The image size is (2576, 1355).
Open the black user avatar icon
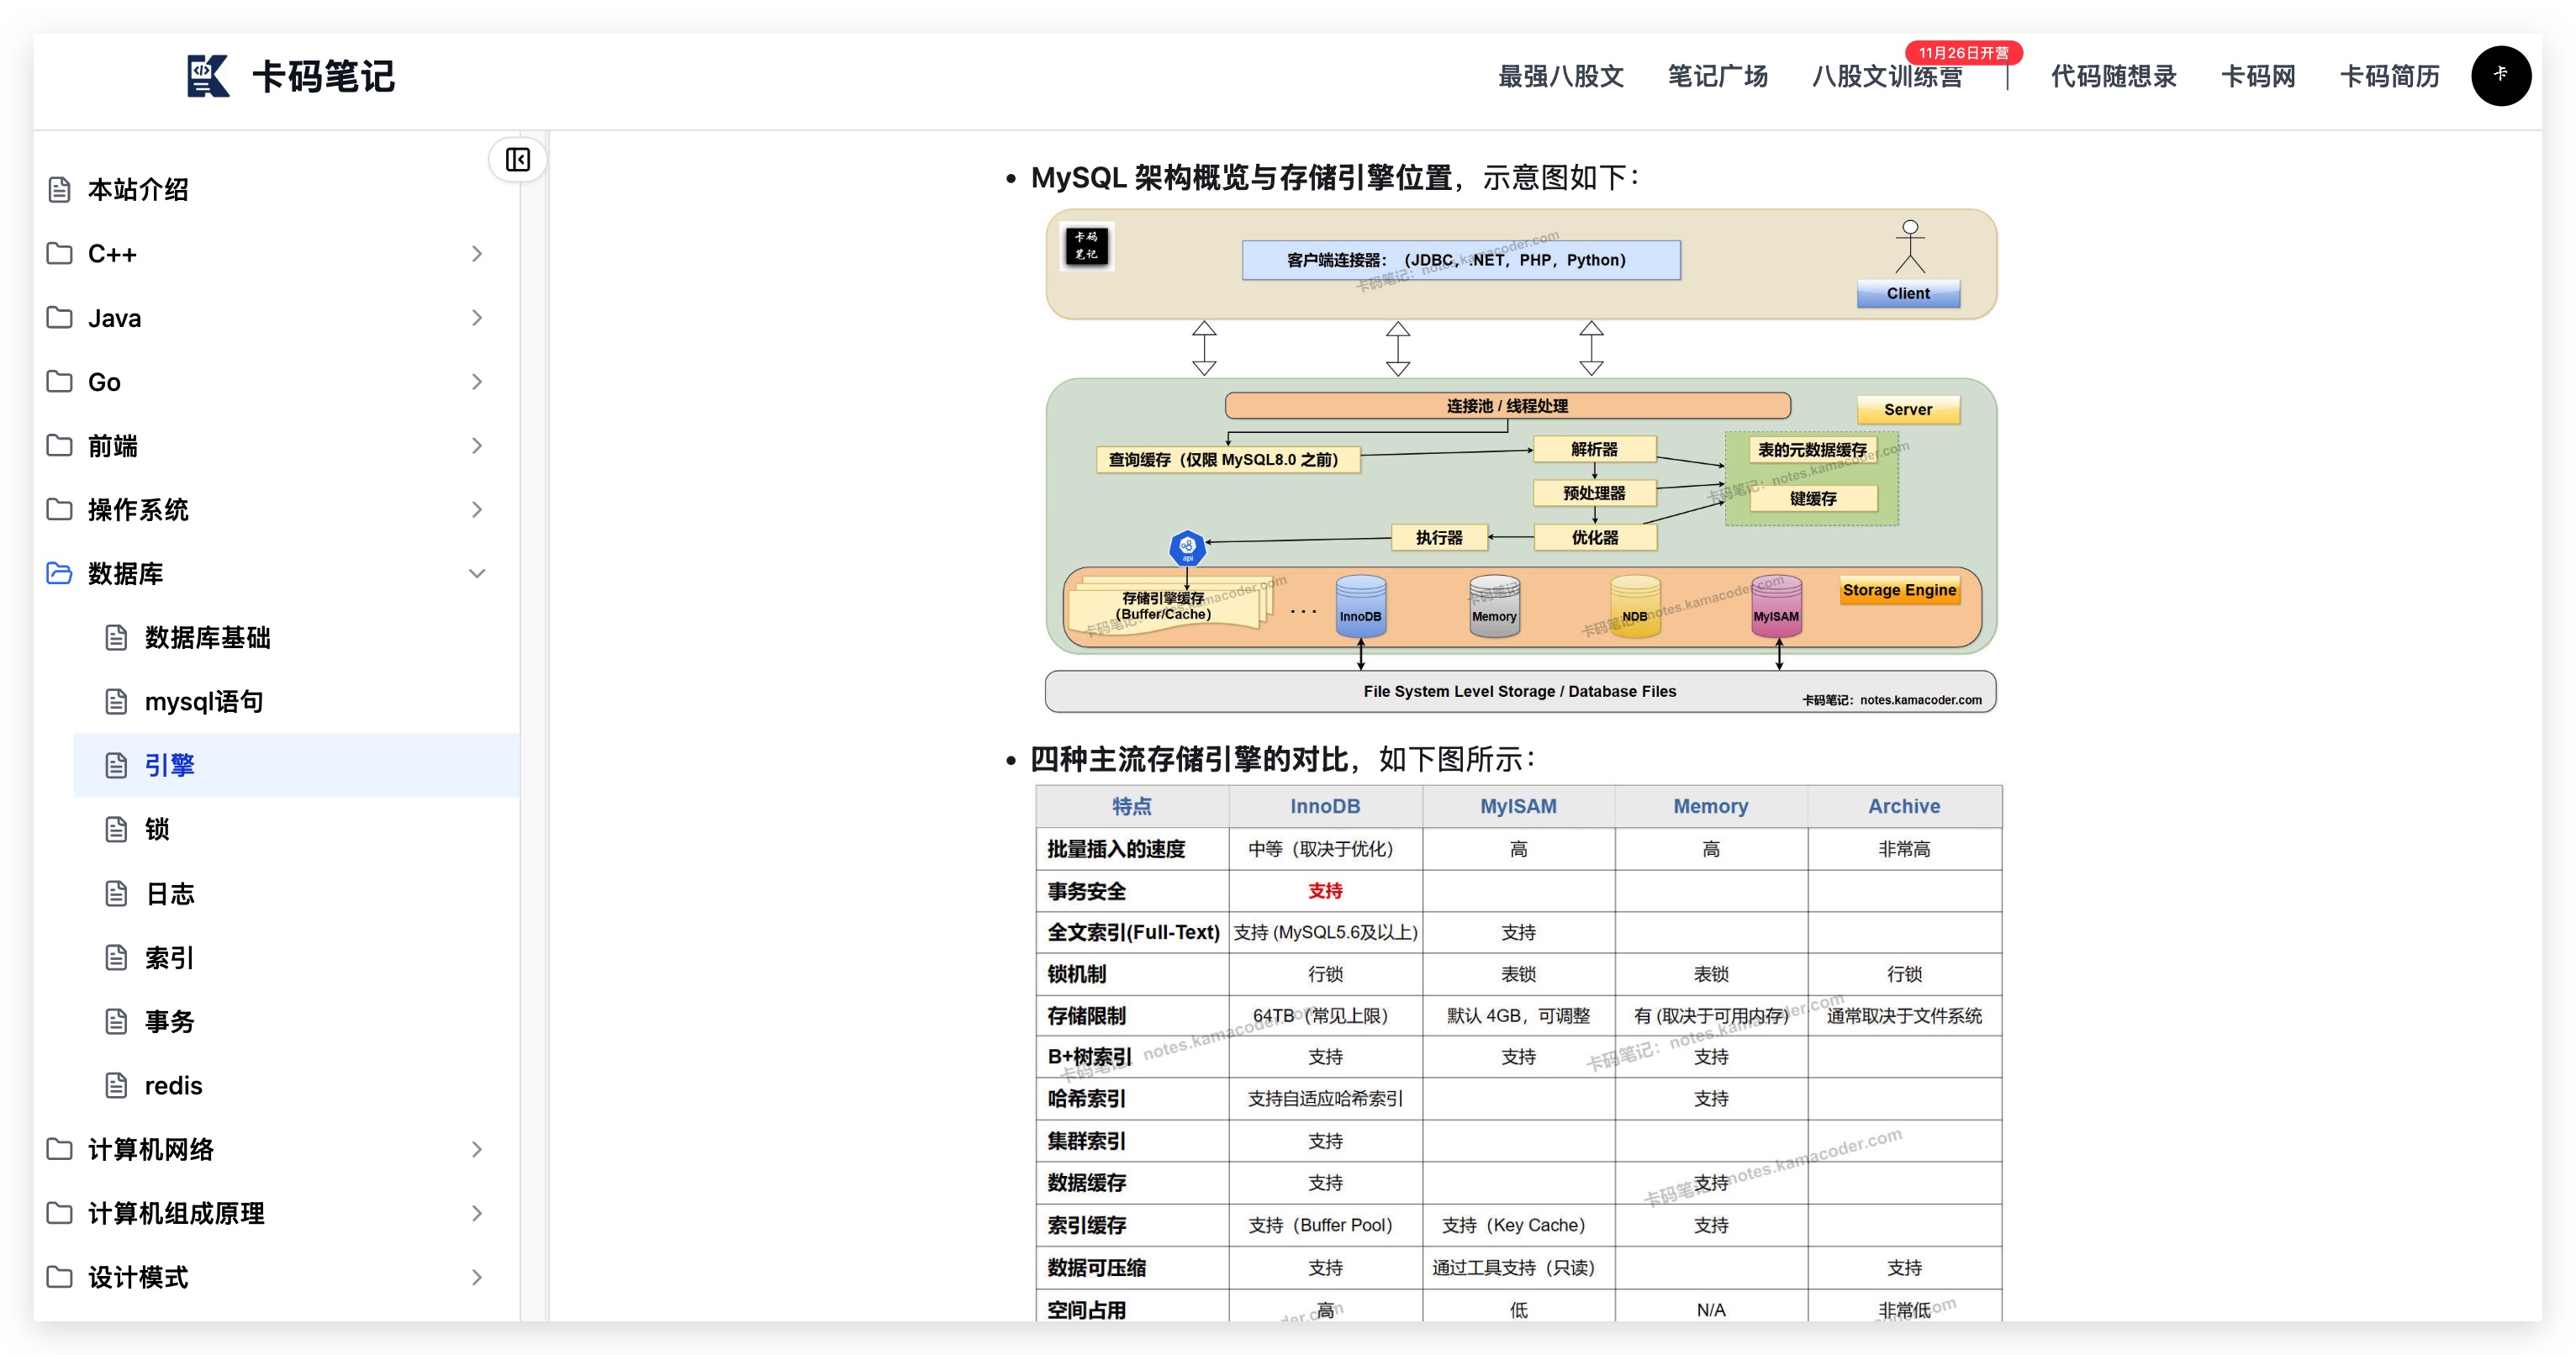(2500, 76)
